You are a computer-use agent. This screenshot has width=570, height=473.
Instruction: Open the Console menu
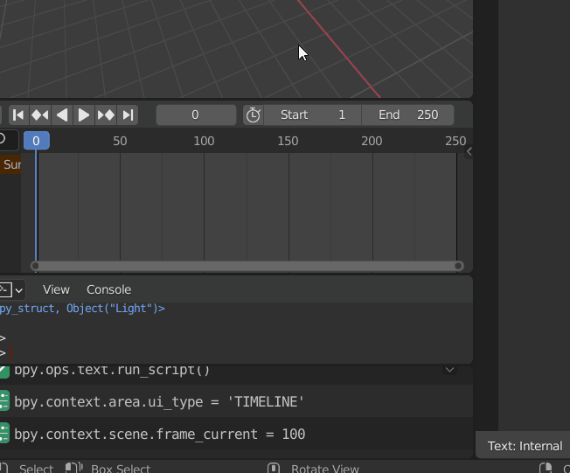point(108,289)
